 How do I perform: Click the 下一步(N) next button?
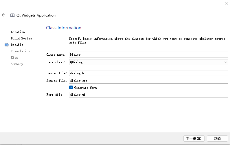194,139
